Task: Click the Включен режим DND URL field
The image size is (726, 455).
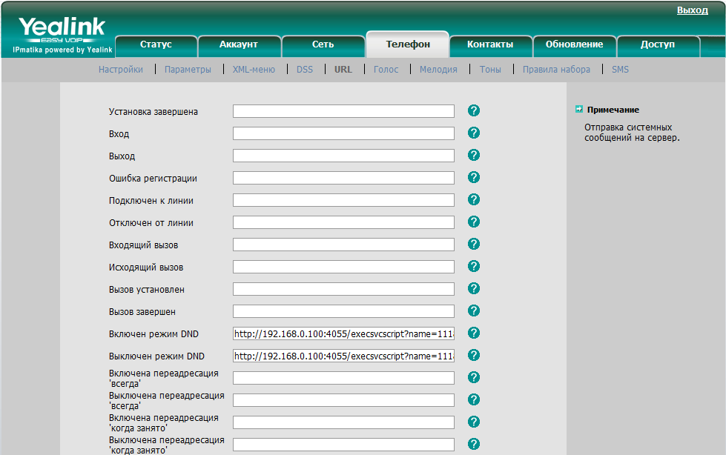Action: (x=343, y=333)
